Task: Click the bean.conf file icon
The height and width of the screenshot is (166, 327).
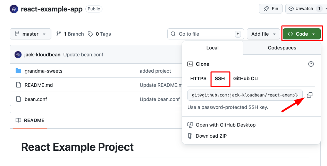Action: point(18,99)
